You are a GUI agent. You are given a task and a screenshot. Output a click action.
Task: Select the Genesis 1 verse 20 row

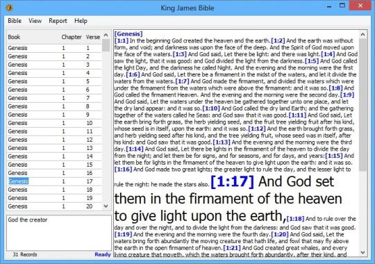coord(54,206)
